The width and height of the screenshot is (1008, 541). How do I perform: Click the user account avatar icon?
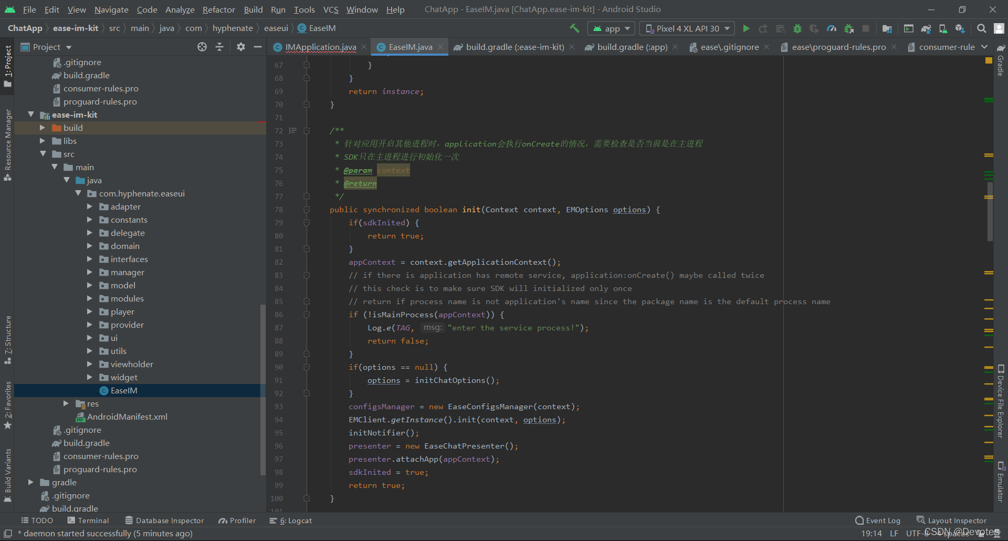(x=999, y=28)
